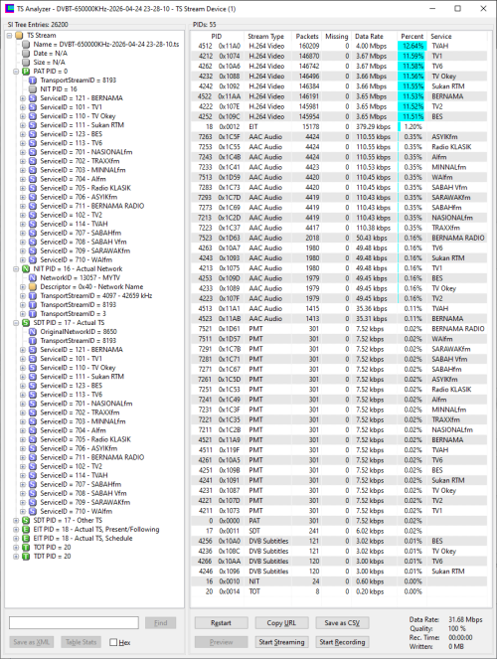The width and height of the screenshot is (497, 659).
Task: Expand EIT PID 18 Present/Following node
Action: [16, 530]
